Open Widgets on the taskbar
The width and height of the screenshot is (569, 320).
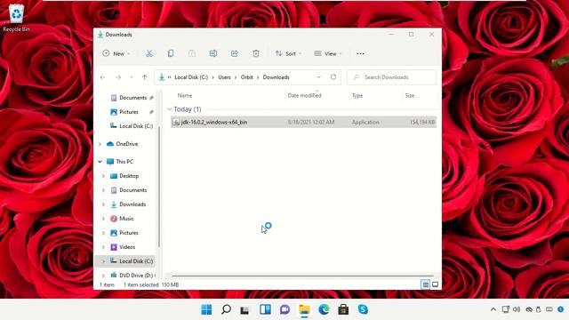pos(265,309)
